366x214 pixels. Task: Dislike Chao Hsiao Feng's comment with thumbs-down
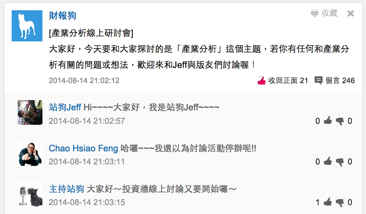(x=339, y=162)
